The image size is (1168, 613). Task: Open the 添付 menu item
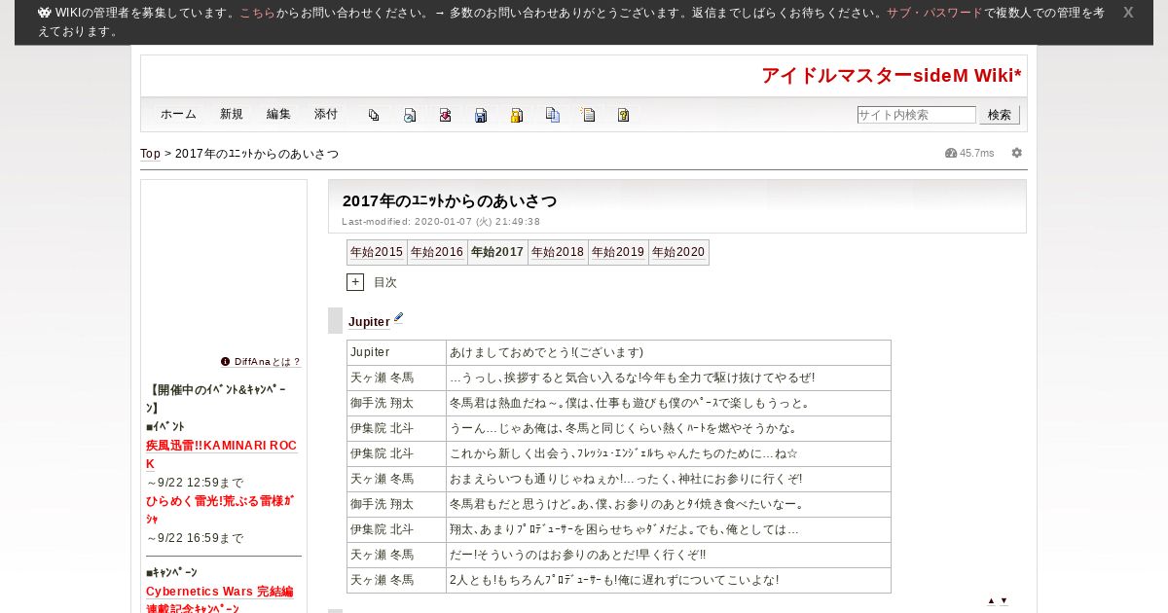tap(326, 114)
